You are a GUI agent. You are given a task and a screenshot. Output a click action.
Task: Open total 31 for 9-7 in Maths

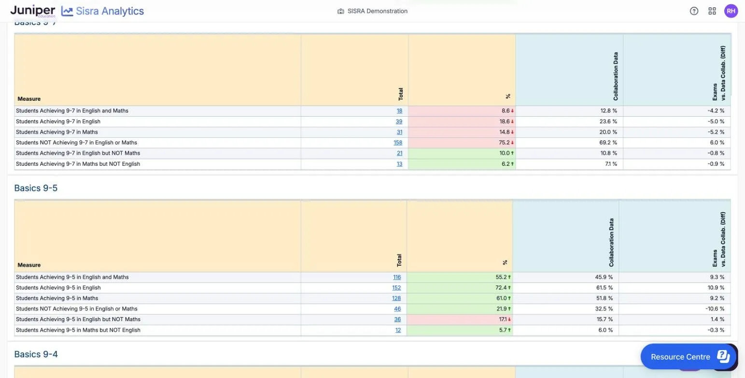(x=399, y=132)
